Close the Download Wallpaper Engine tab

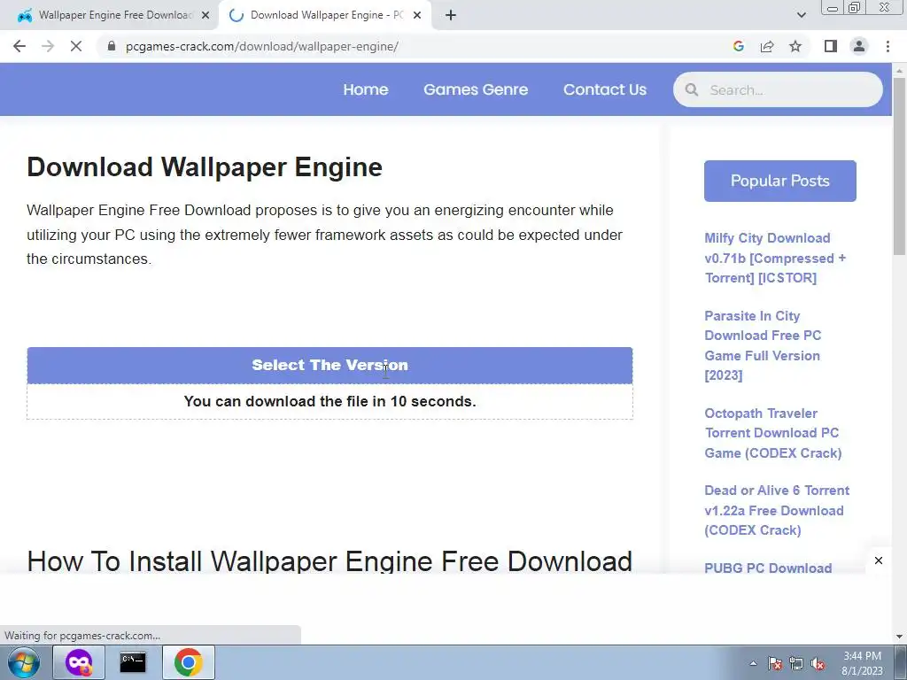pos(417,15)
